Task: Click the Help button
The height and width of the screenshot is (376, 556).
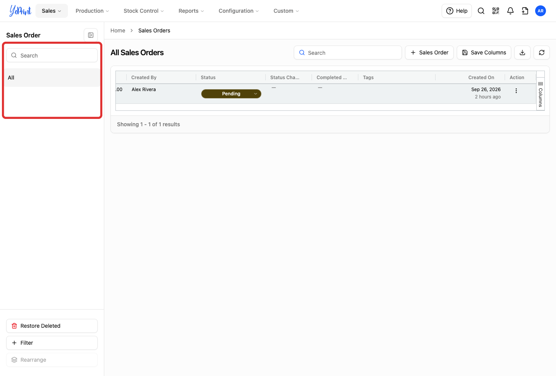Action: coord(457,11)
